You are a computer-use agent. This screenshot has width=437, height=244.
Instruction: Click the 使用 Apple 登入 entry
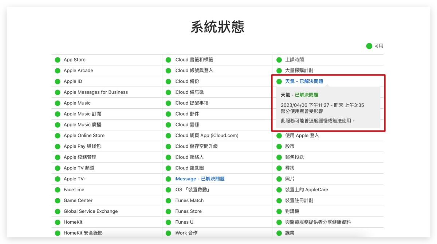(302, 135)
